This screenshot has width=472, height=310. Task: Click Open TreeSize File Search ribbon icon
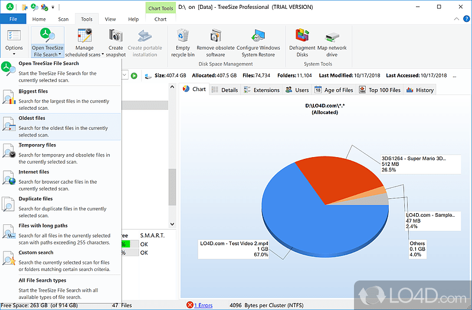click(x=48, y=35)
